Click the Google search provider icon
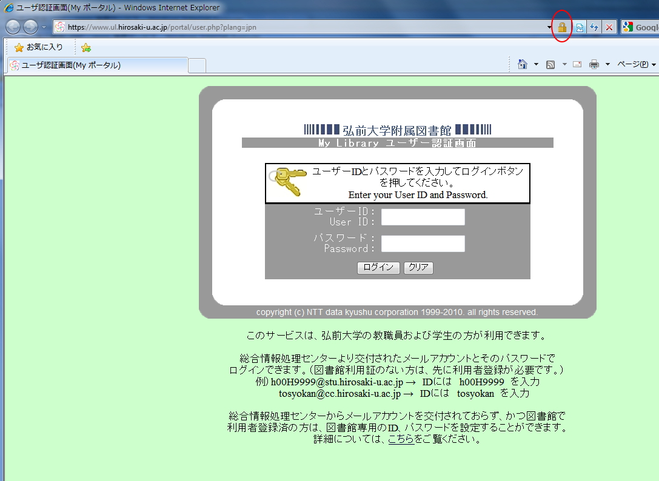Screen dimensions: 659x481 tap(628, 27)
